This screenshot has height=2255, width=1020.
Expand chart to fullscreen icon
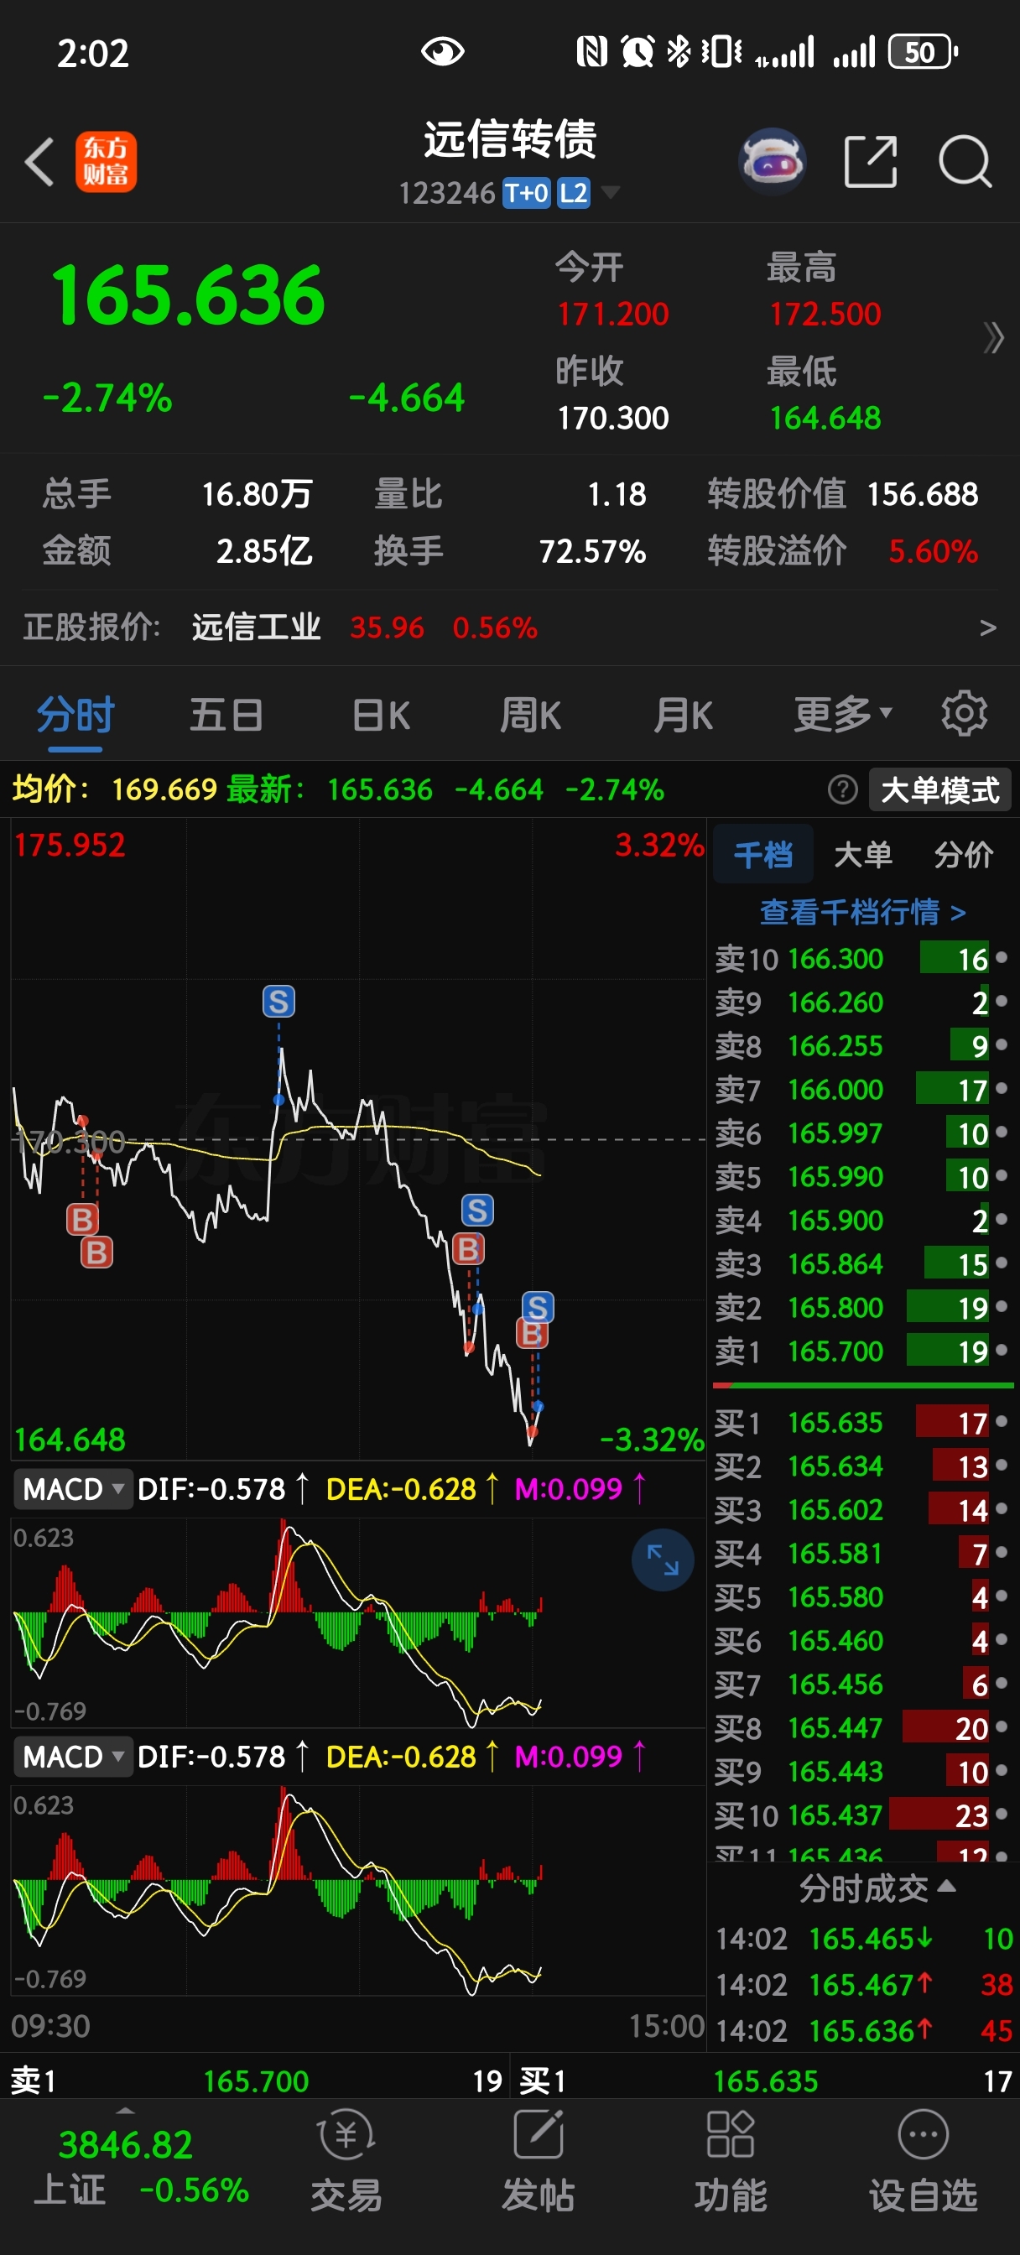tap(663, 1559)
